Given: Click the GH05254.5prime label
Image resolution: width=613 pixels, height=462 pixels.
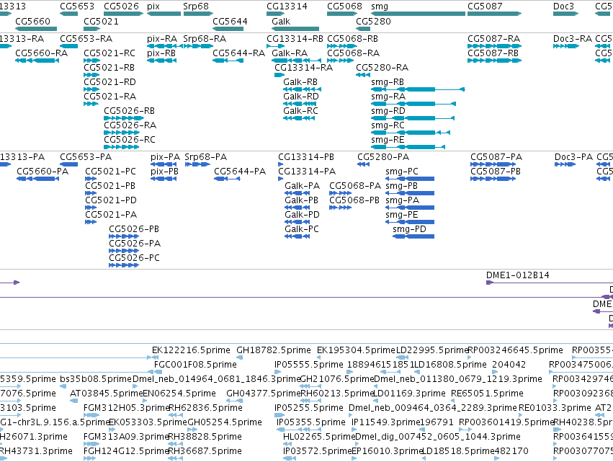Looking at the screenshot, I should click(x=225, y=422).
